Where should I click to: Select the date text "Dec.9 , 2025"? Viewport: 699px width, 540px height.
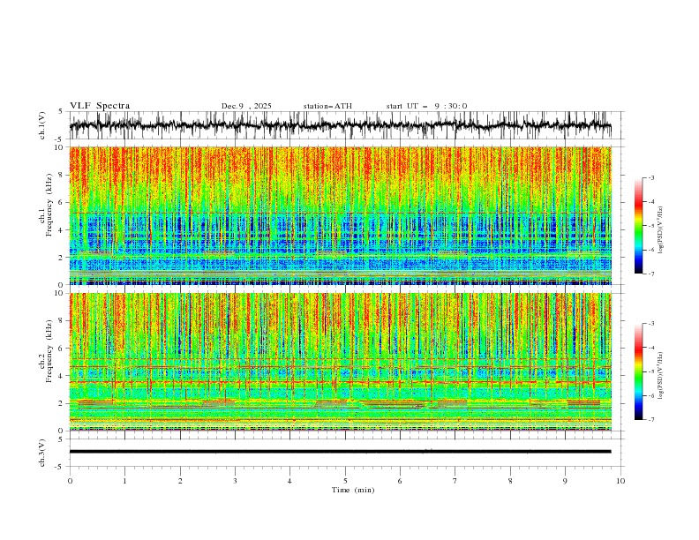(x=246, y=106)
